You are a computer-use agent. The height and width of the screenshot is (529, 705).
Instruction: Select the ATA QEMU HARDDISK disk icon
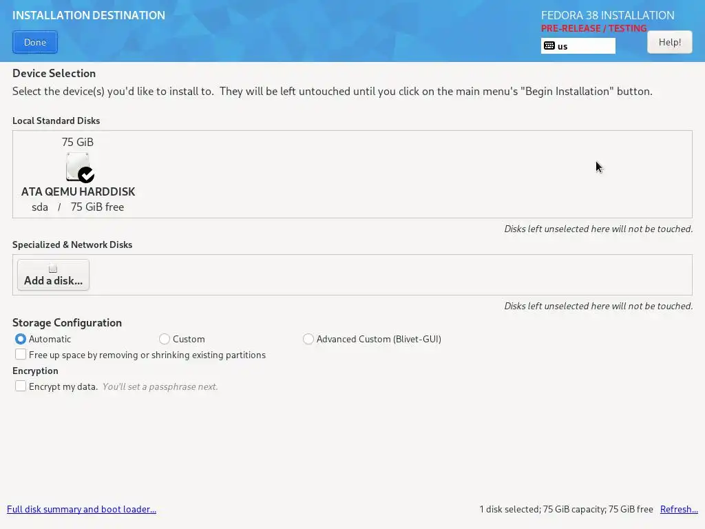(79, 167)
